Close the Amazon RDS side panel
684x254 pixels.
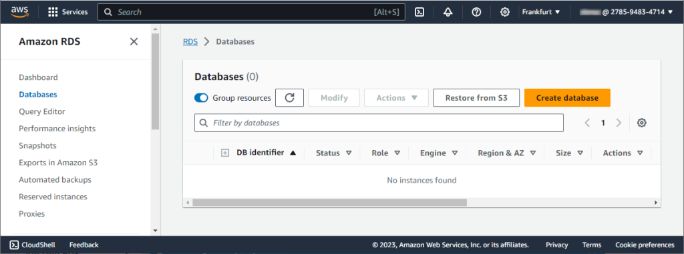(134, 41)
